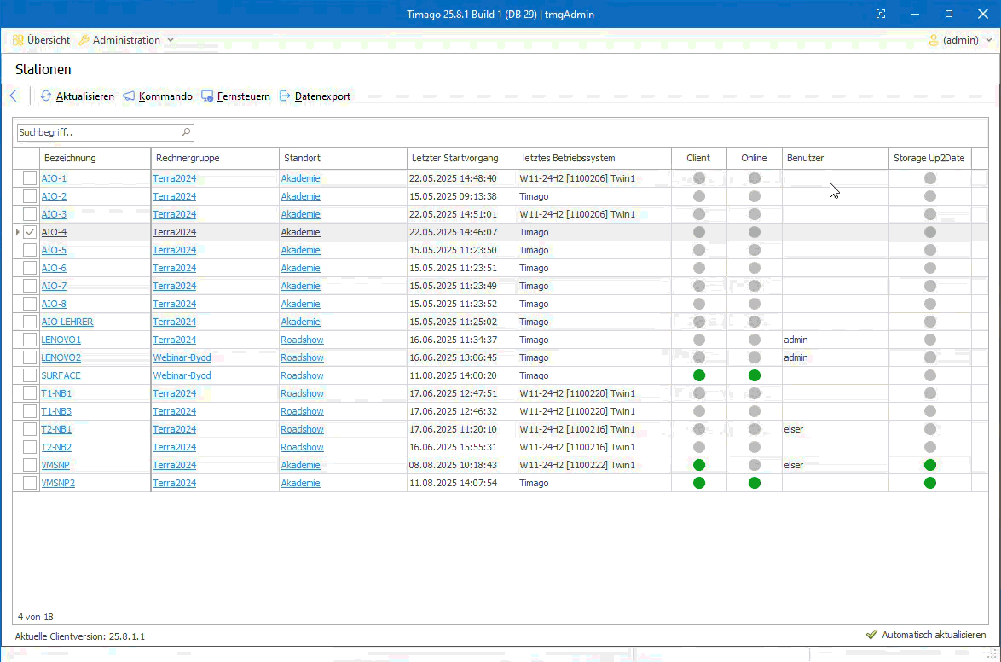Click the focus mode icon in title bar

881,14
